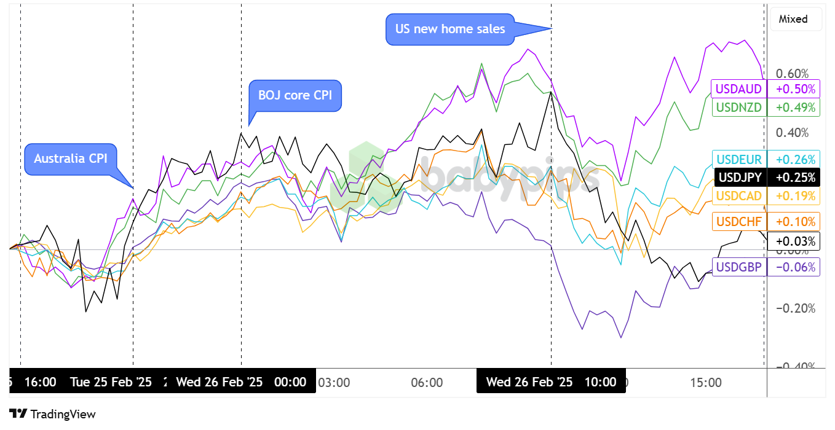835x430 pixels.
Task: Click the TradingView logo icon
Action: pos(18,414)
